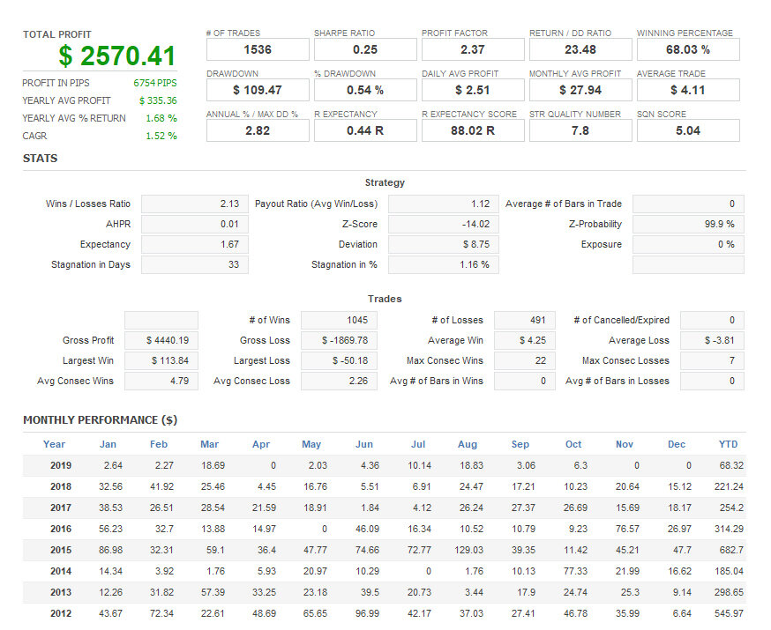Click the STATS section heading

41,158
